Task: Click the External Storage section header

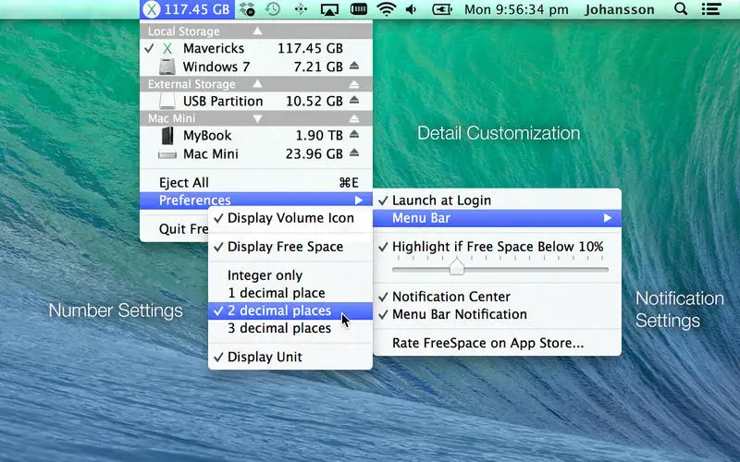Action: pyautogui.click(x=256, y=84)
